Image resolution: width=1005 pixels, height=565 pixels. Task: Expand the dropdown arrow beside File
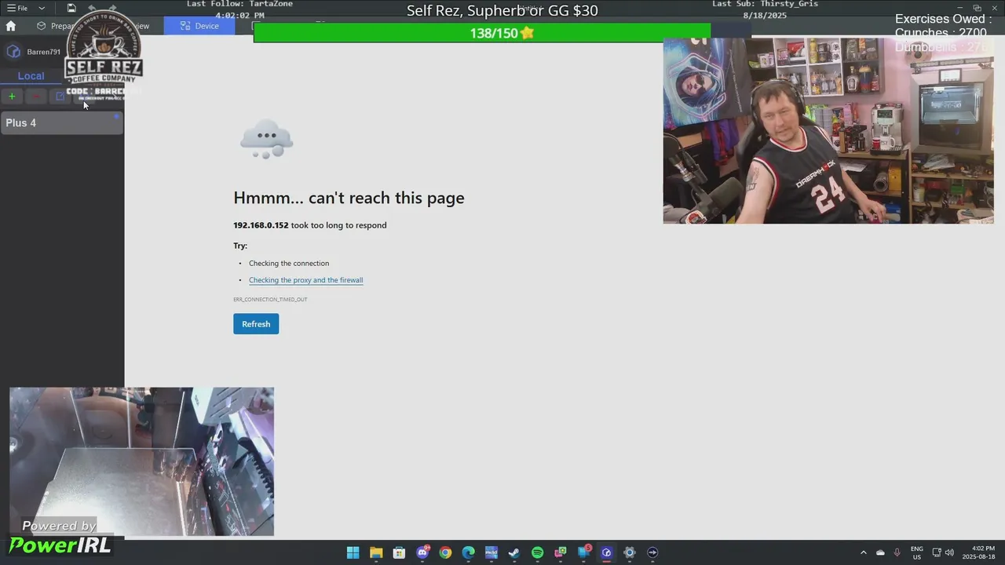(x=42, y=8)
